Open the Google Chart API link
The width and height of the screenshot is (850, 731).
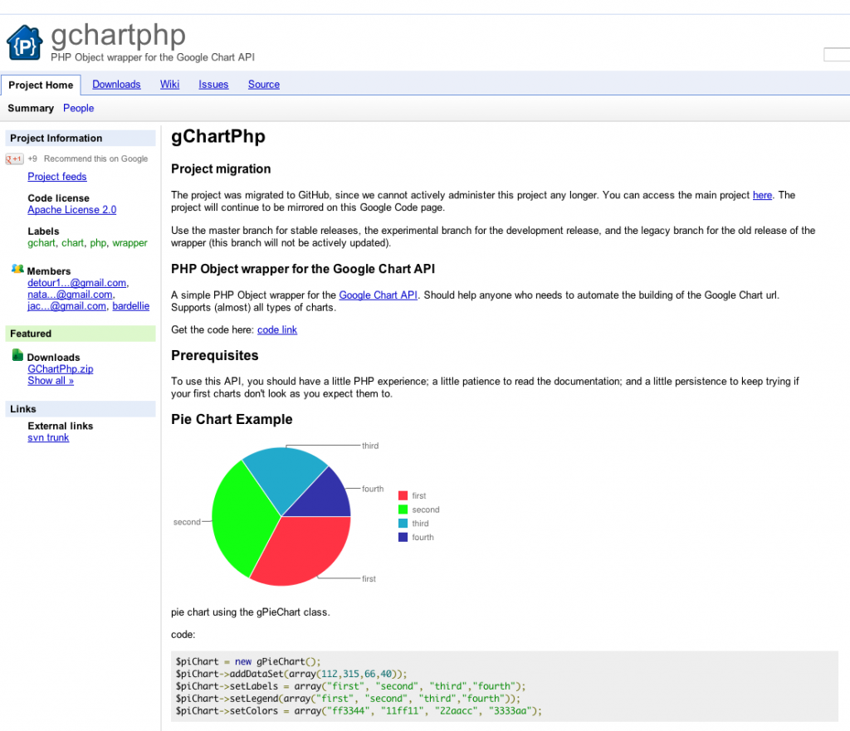click(378, 295)
